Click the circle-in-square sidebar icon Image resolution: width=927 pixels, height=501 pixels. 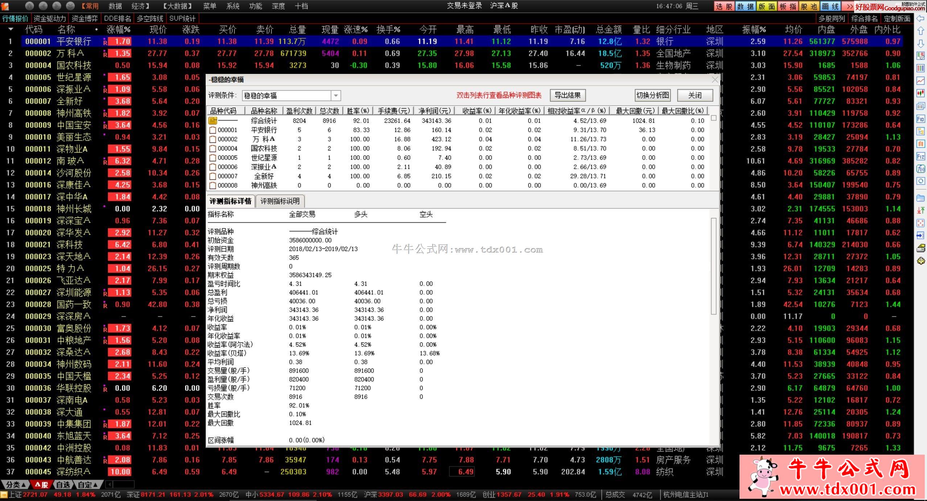[920, 181]
